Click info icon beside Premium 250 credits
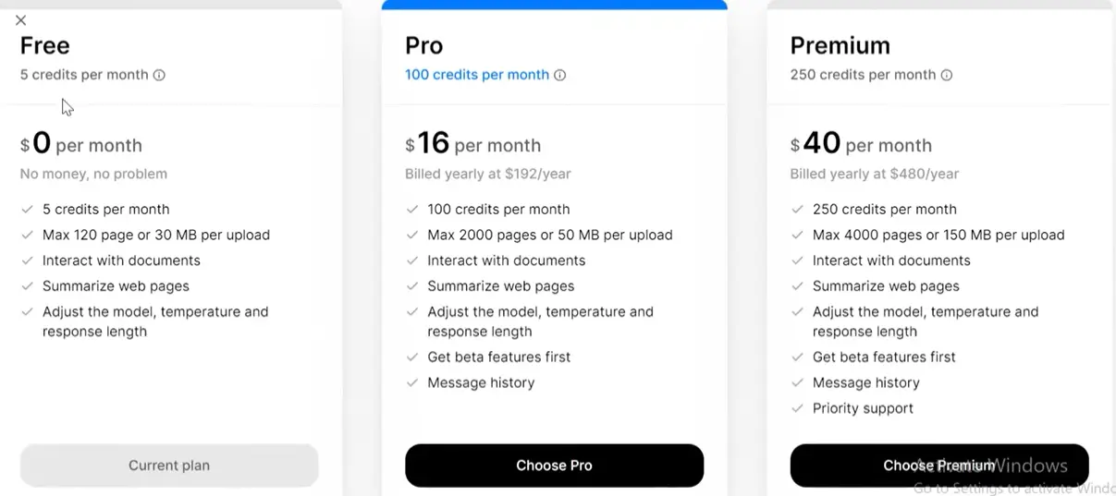Viewport: 1116px width, 496px height. 946,75
